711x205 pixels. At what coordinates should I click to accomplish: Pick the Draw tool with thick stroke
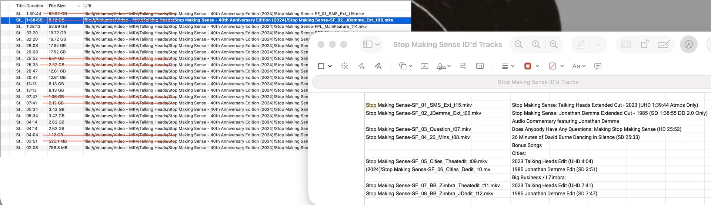[378, 66]
